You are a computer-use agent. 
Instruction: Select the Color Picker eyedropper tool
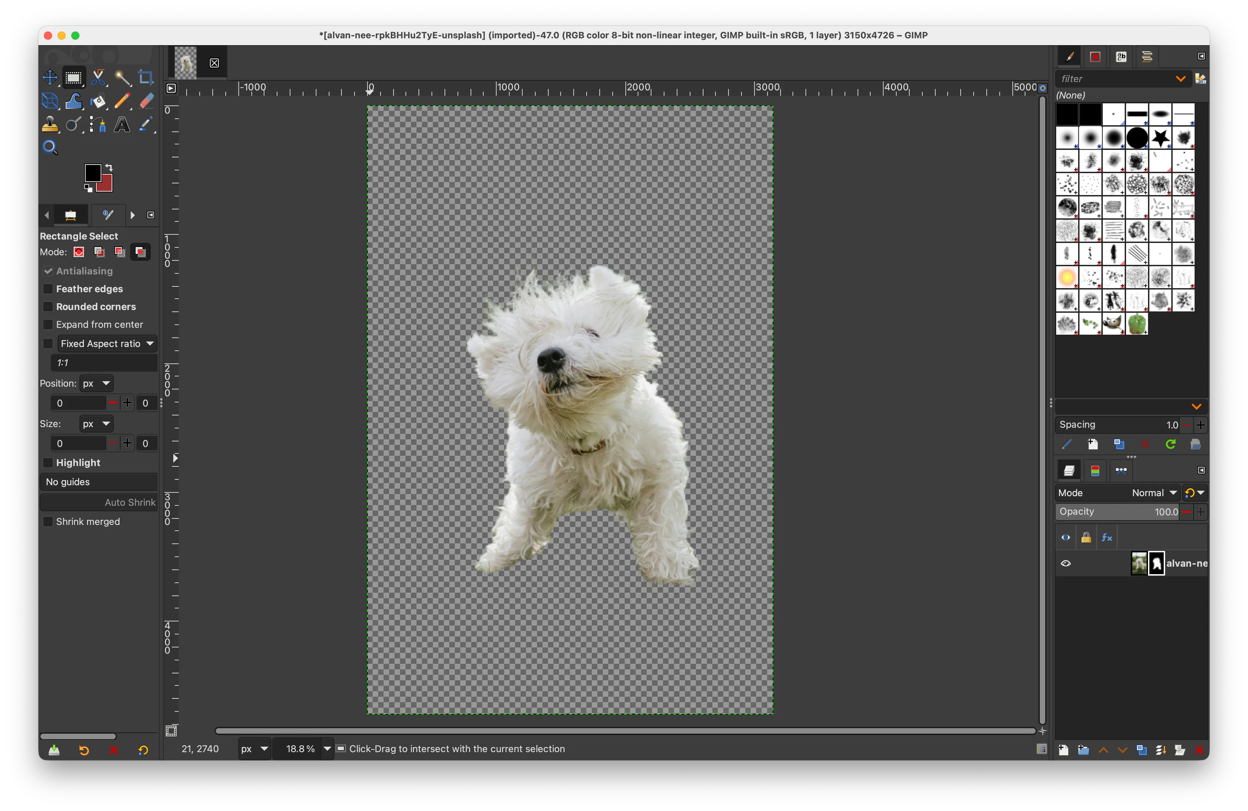pos(146,125)
